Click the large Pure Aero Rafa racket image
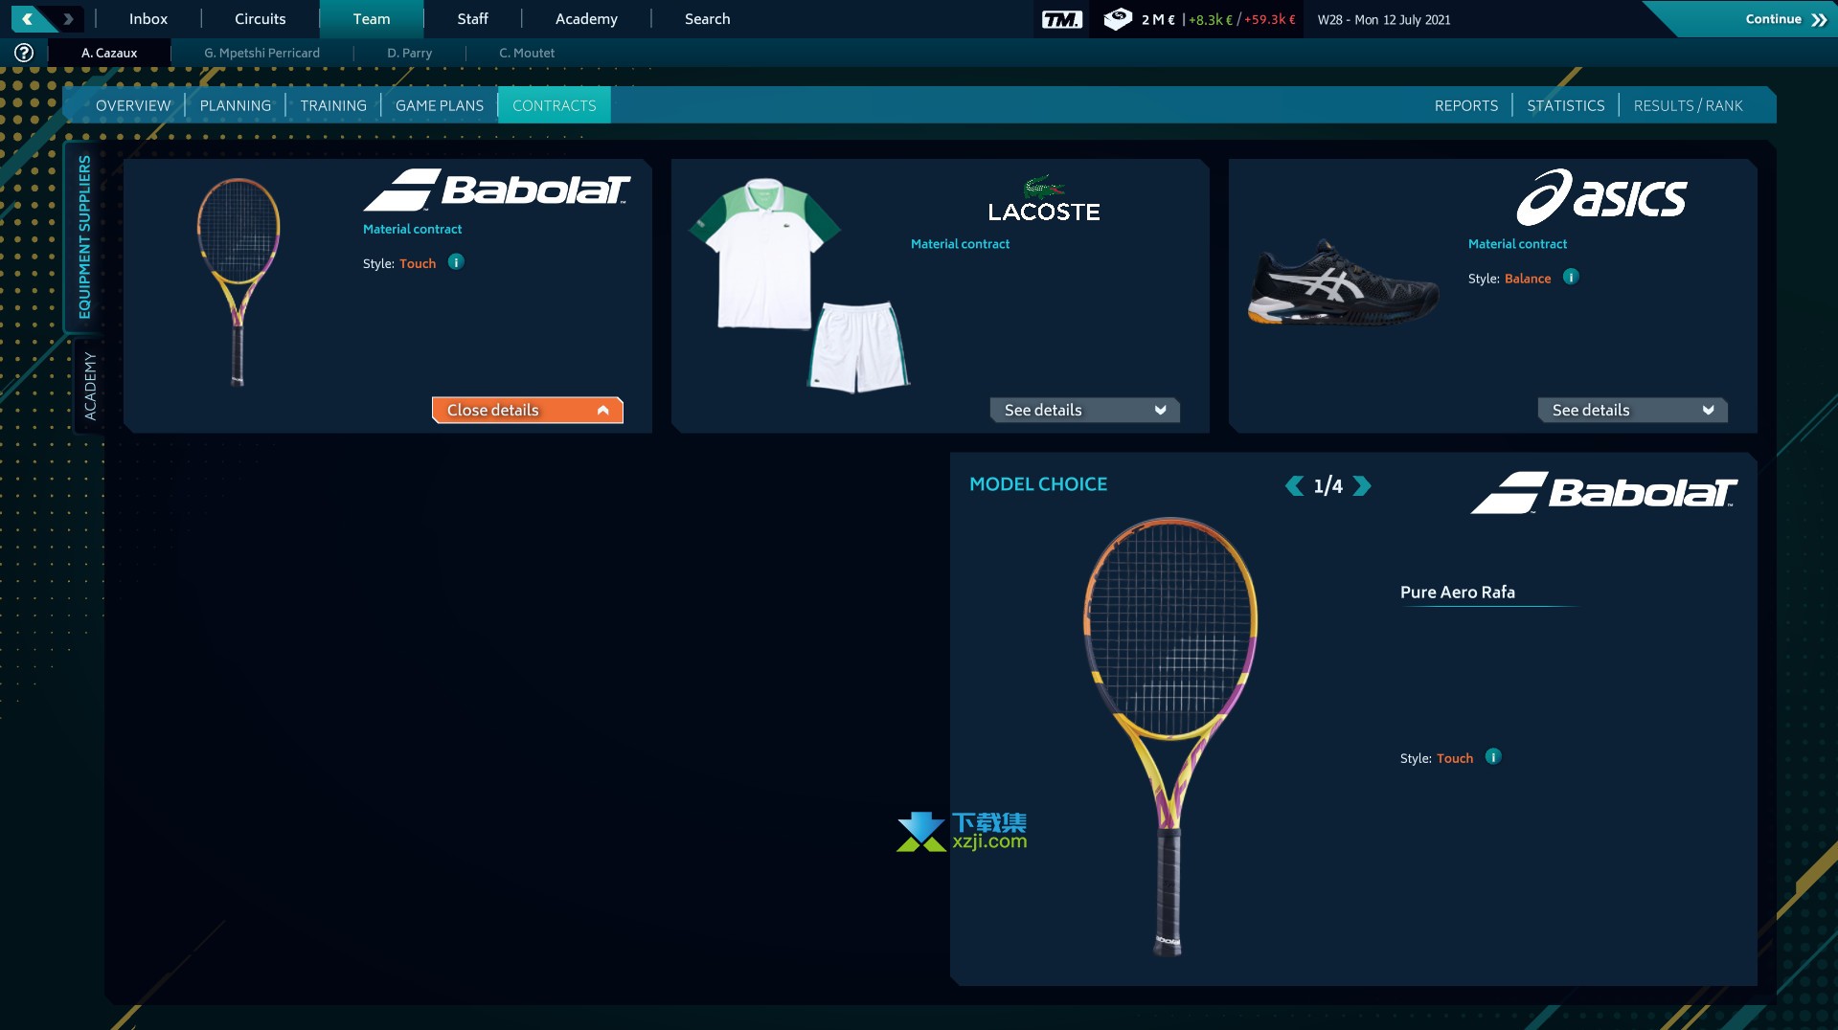 pos(1170,736)
